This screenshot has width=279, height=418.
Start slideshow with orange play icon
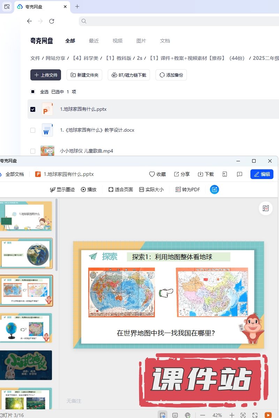(268, 415)
